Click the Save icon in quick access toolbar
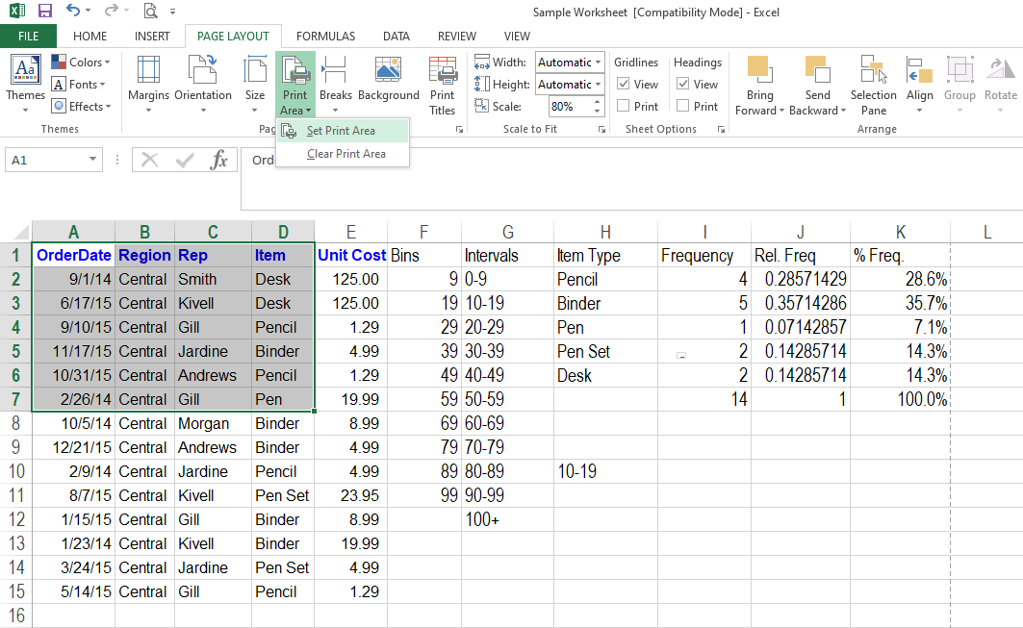 45,12
